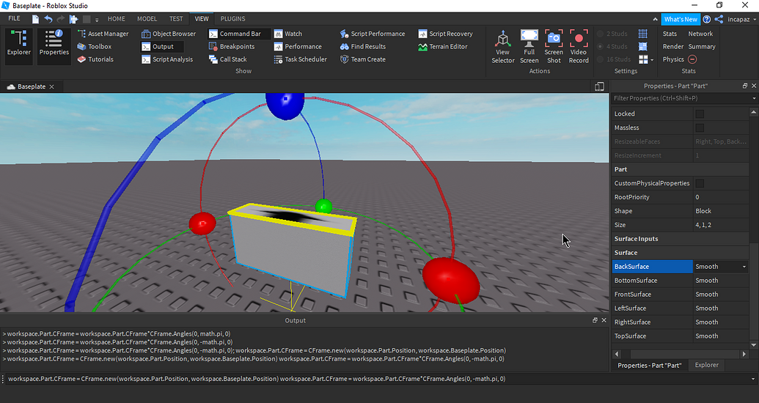
Task: Select 2 Studs grid option
Action: [x=612, y=34]
